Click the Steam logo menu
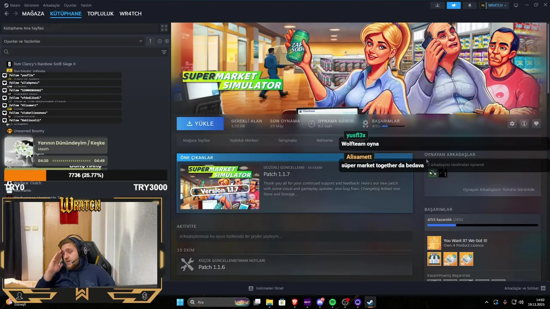 point(12,5)
